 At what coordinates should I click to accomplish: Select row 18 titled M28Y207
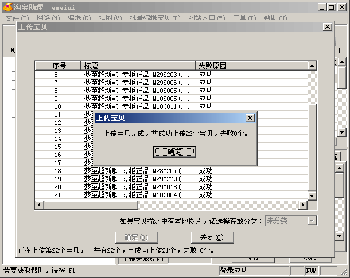[171, 171]
